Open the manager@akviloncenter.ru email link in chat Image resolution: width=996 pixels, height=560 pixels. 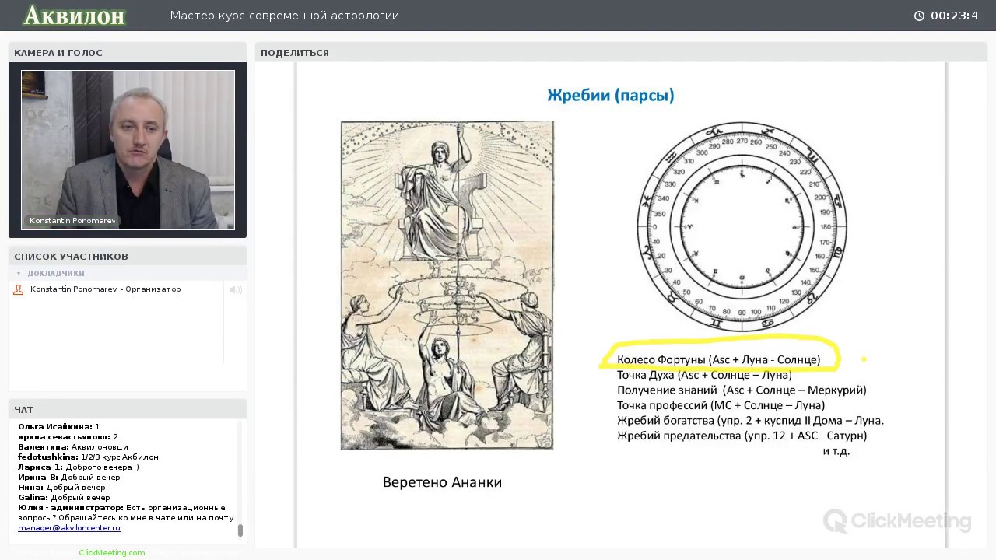(69, 528)
